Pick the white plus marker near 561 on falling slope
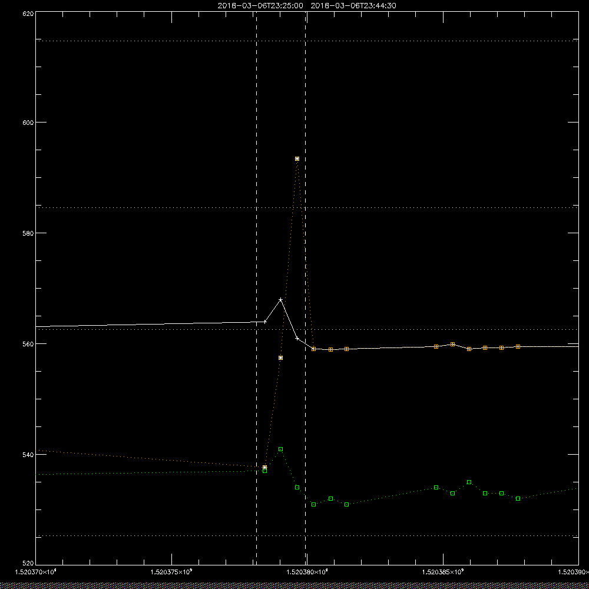Viewport: 589px width, 589px height. [297, 339]
